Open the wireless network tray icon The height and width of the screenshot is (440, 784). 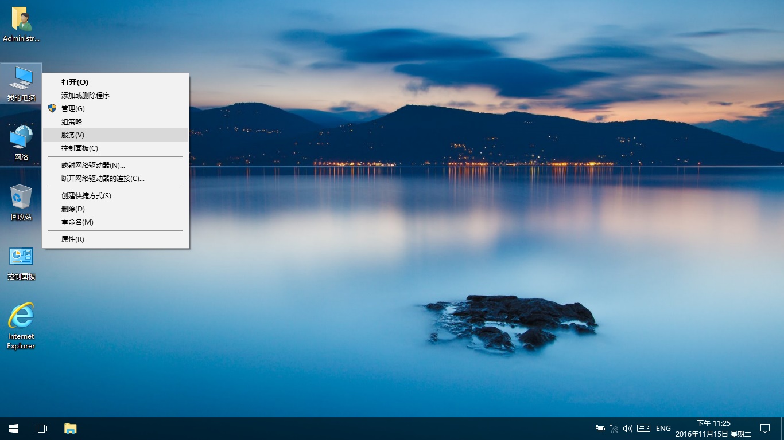[x=614, y=429]
